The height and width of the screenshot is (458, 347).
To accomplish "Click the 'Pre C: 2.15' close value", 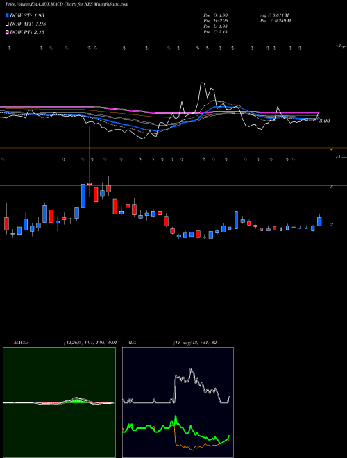I will [x=216, y=32].
